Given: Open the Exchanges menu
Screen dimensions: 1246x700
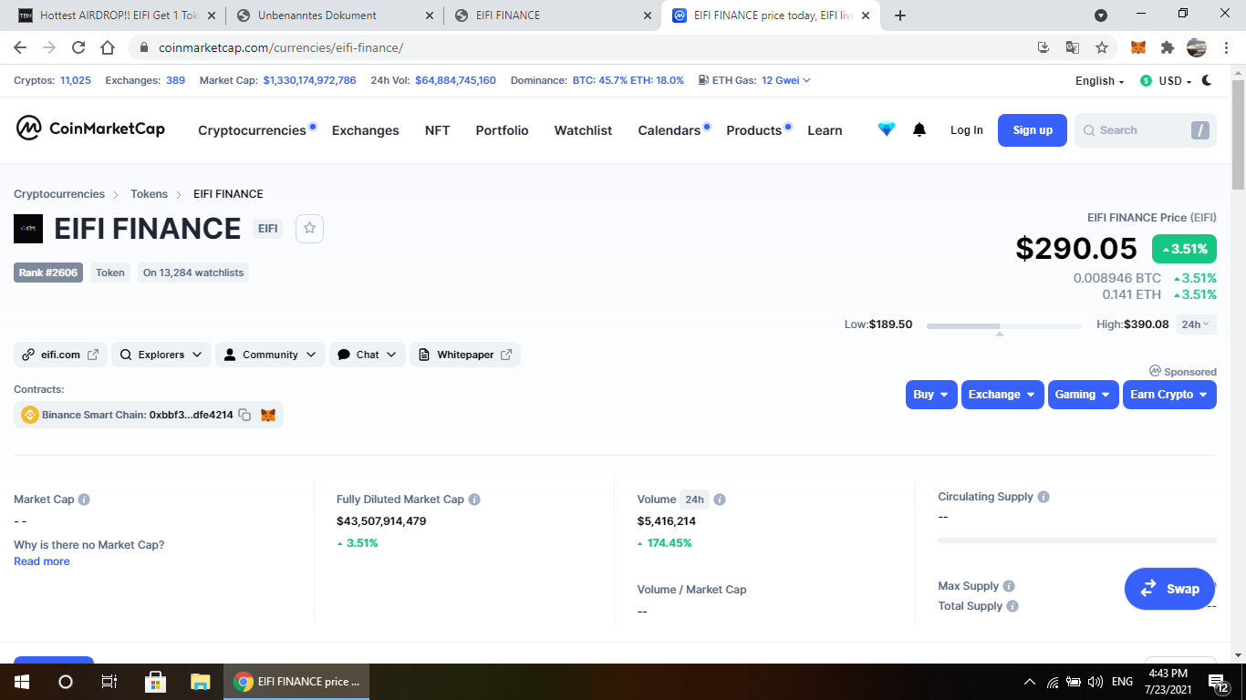Looking at the screenshot, I should pyautogui.click(x=366, y=130).
